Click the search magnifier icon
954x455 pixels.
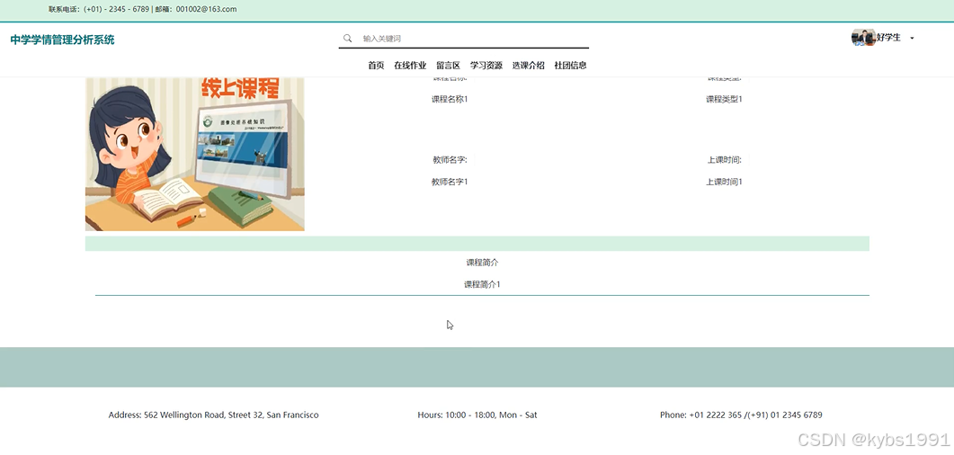tap(347, 39)
